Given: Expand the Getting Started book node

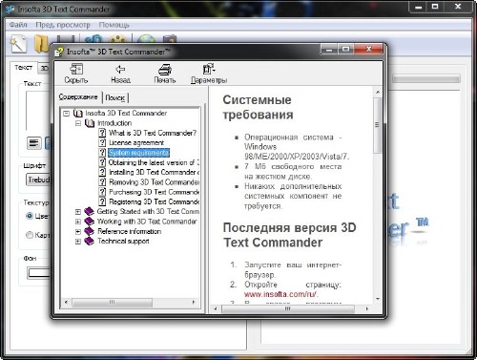Looking at the screenshot, I should pos(78,212).
